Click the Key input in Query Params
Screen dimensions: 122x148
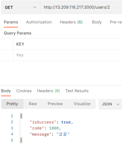68,55
